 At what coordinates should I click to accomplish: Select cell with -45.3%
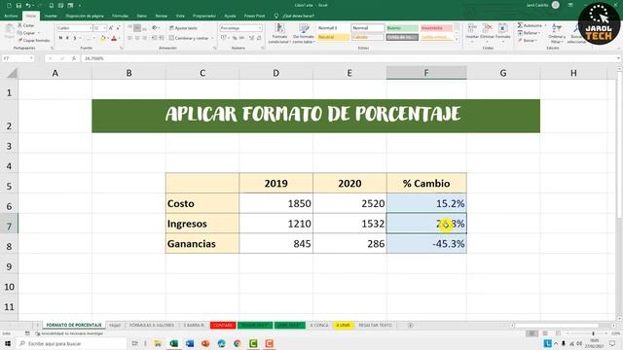click(426, 243)
